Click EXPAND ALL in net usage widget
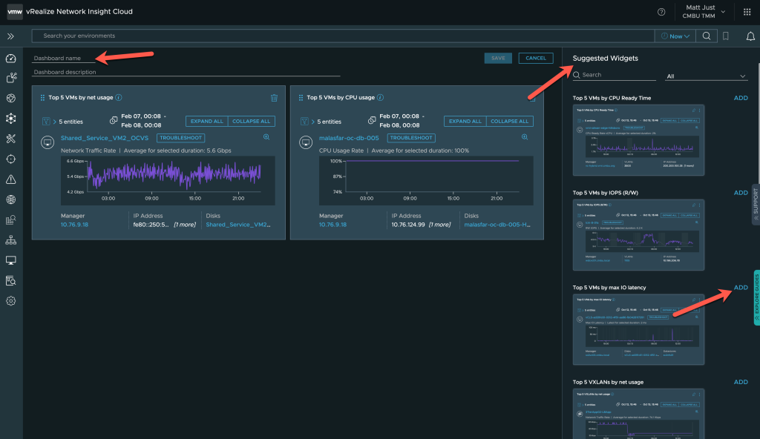 tap(207, 121)
